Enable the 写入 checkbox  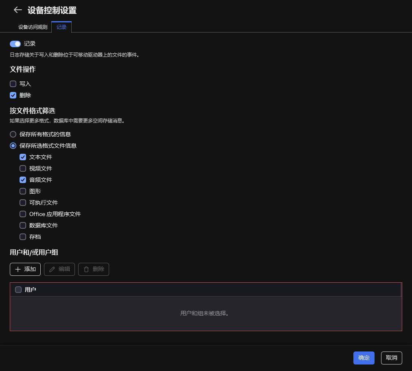point(13,84)
